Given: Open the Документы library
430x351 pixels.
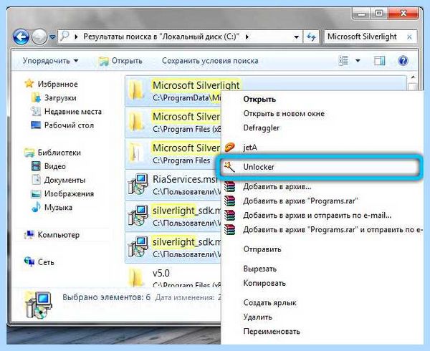Looking at the screenshot, I should click(x=64, y=180).
